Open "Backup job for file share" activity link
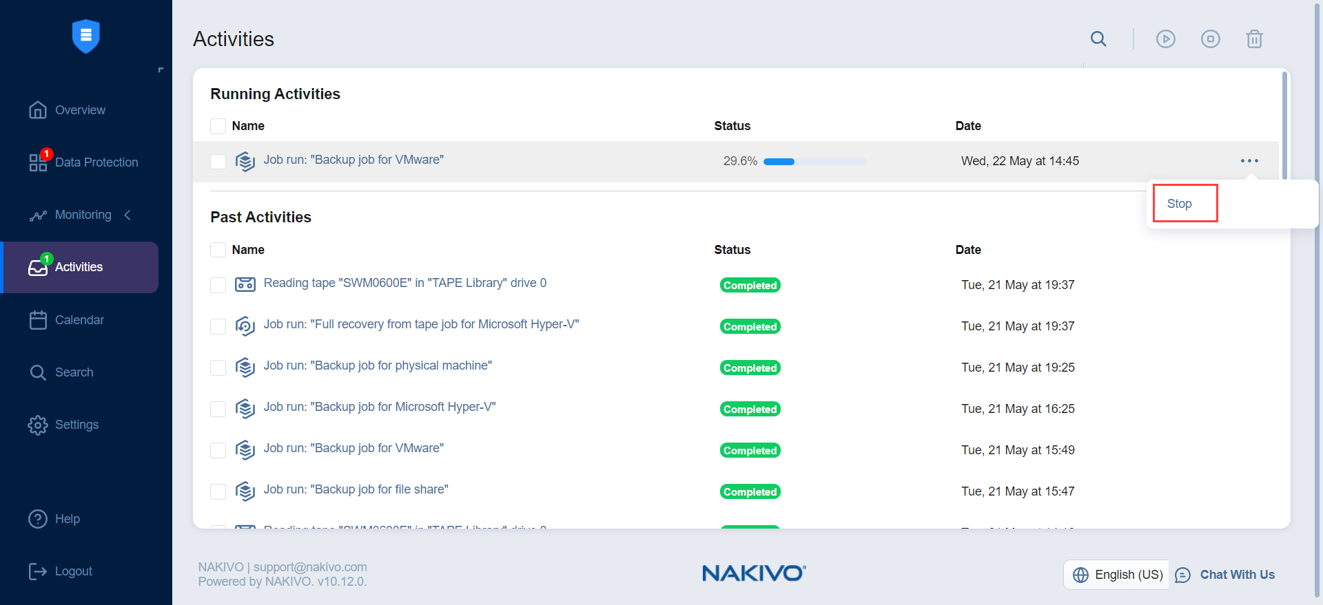This screenshot has height=605, width=1323. [356, 489]
